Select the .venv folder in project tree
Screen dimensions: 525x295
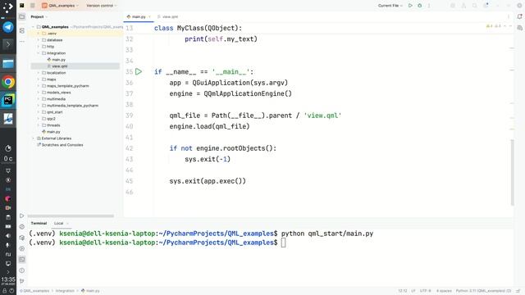(52, 34)
